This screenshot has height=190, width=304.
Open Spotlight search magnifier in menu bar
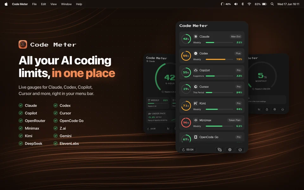coord(272,4)
